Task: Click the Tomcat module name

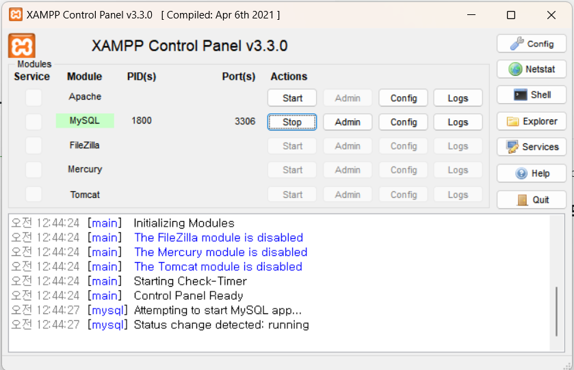Action: point(85,195)
